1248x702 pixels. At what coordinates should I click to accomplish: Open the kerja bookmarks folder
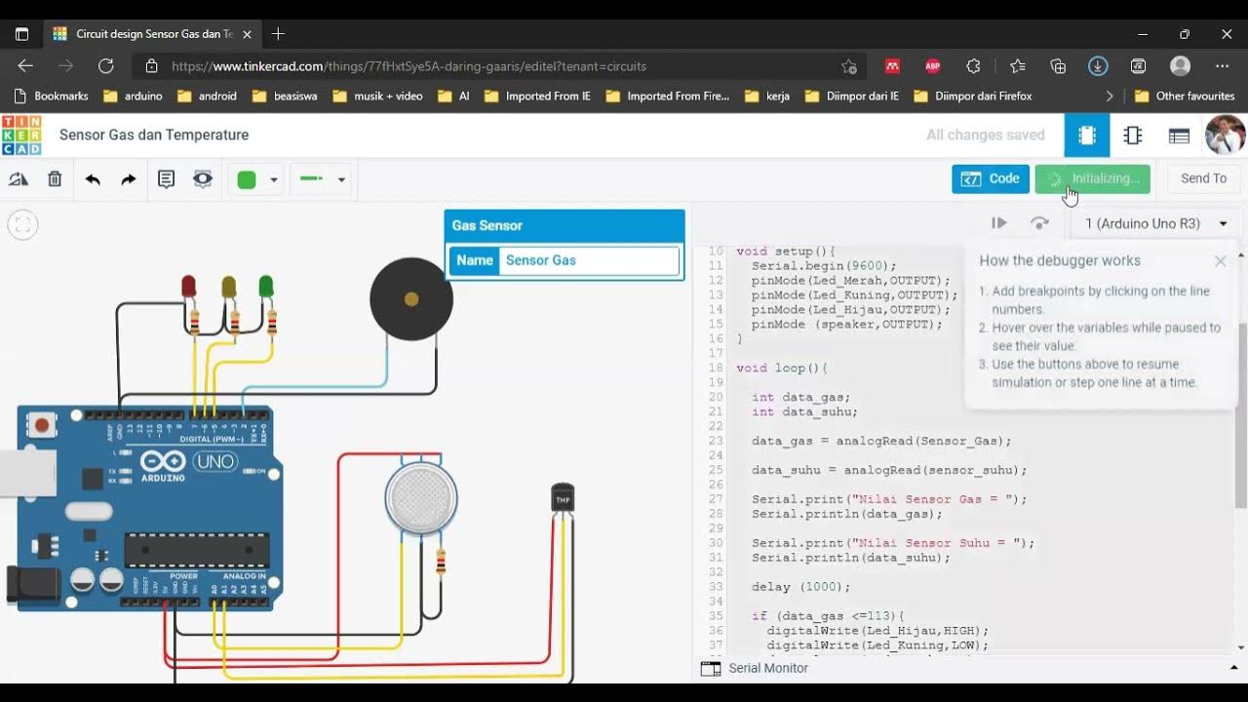coord(766,97)
